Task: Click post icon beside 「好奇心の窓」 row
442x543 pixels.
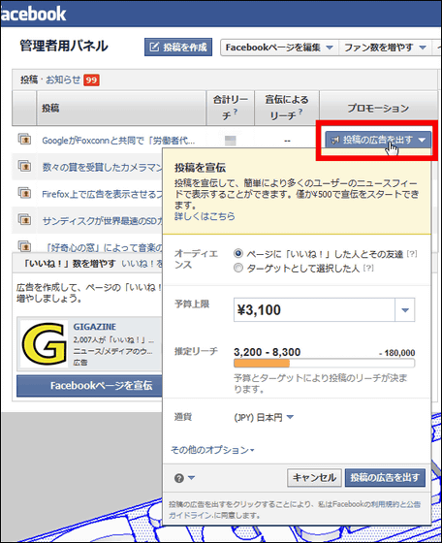Action: tap(24, 246)
